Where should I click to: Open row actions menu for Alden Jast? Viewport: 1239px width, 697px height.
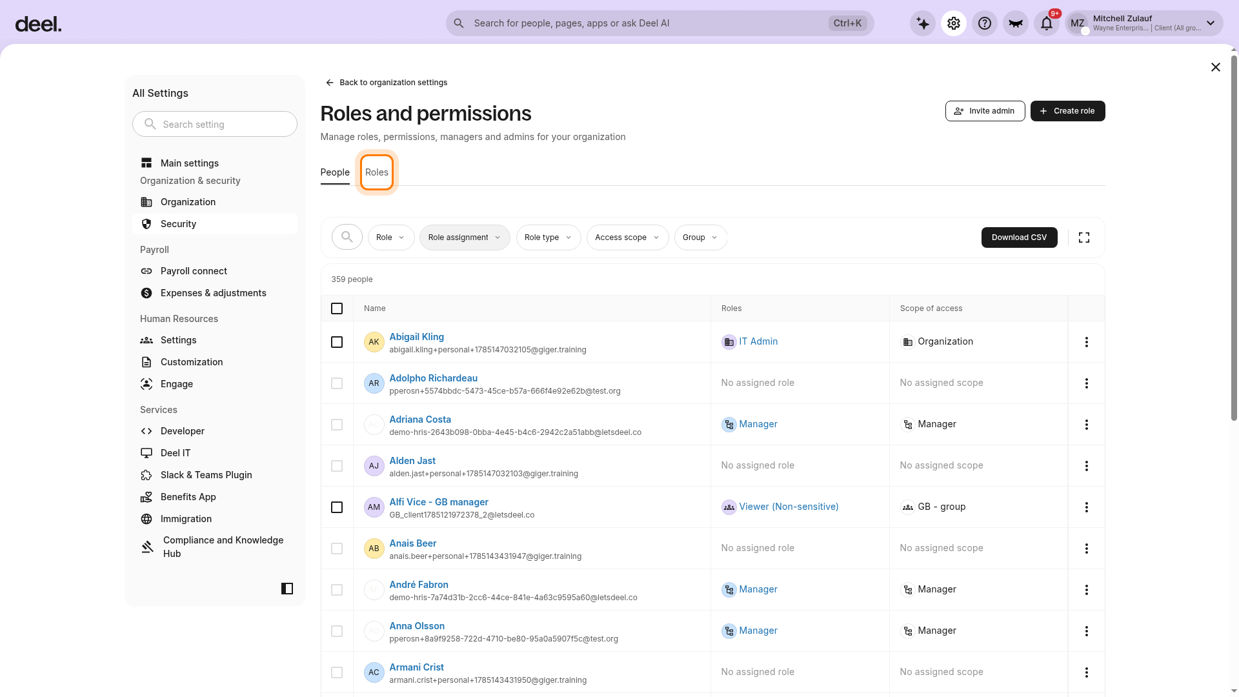1087,466
